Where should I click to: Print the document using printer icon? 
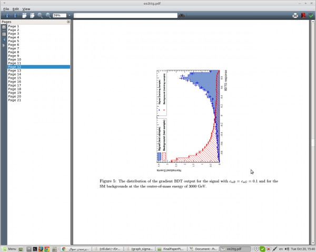pyautogui.click(x=295, y=16)
